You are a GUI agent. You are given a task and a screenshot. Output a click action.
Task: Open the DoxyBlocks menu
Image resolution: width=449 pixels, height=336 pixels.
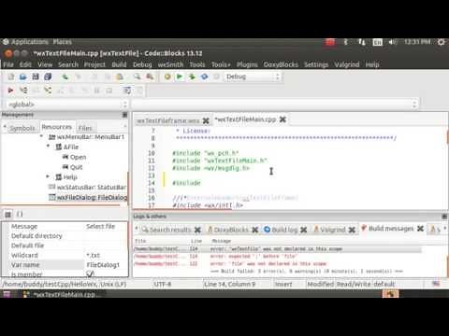point(281,64)
